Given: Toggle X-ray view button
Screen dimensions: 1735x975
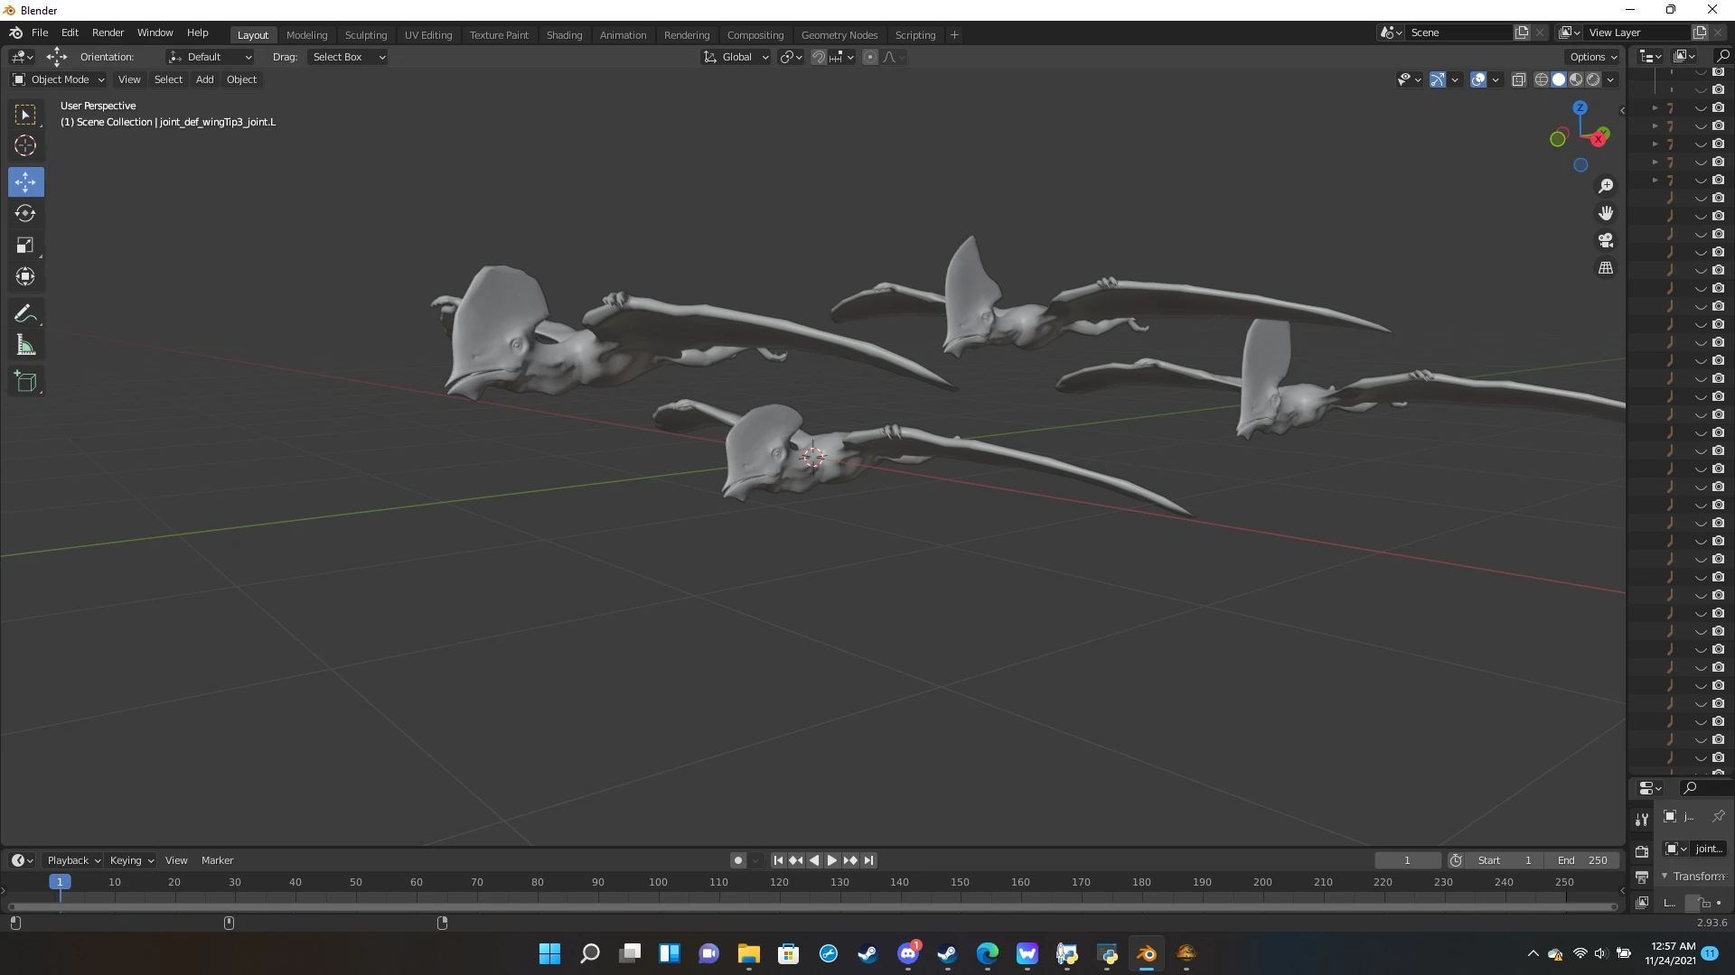Looking at the screenshot, I should [x=1519, y=79].
